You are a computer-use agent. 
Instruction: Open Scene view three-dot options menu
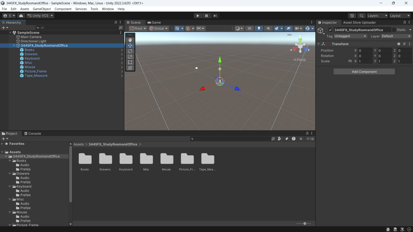pos(312,22)
